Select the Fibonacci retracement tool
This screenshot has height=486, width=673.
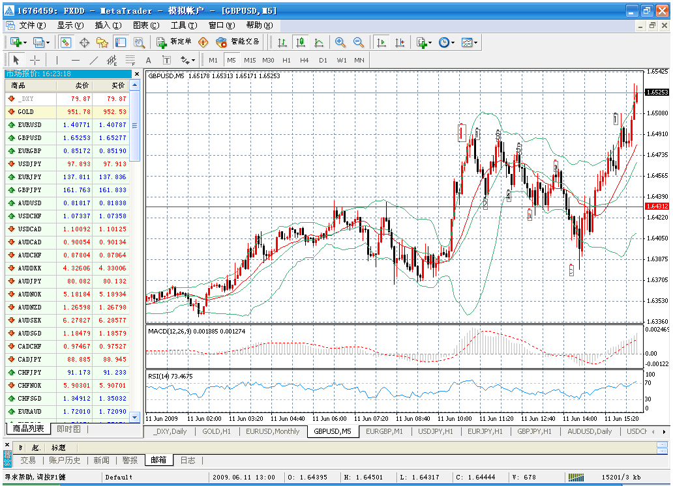[x=130, y=60]
